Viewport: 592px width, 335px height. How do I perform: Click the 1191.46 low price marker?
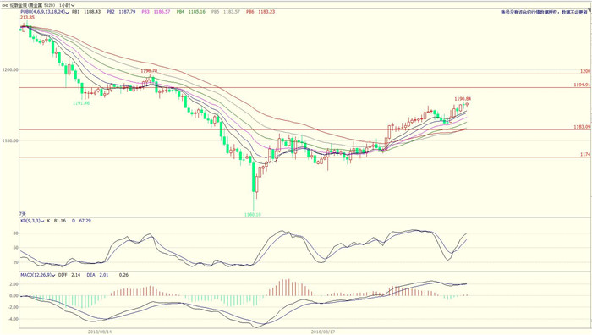(x=81, y=102)
